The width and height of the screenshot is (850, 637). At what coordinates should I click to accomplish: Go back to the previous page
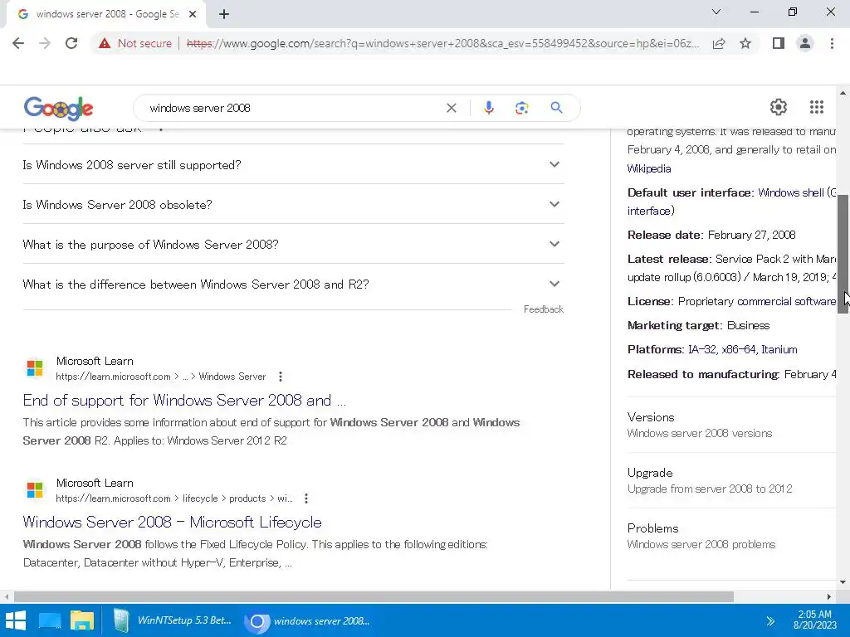click(x=18, y=43)
